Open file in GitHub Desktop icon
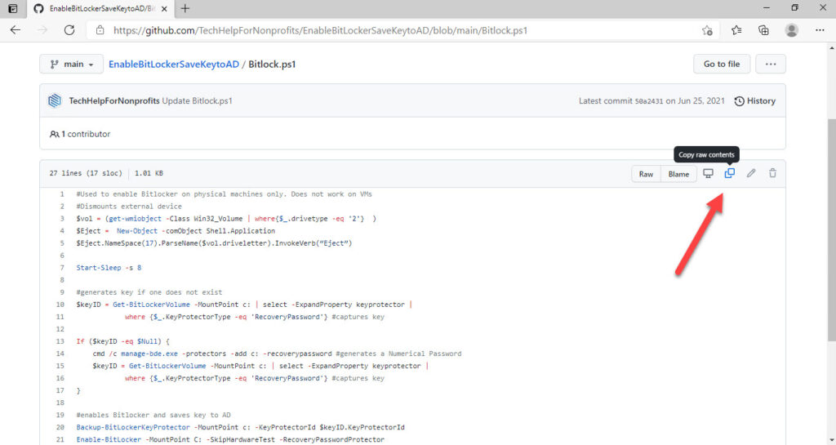This screenshot has height=445, width=836. tap(708, 173)
